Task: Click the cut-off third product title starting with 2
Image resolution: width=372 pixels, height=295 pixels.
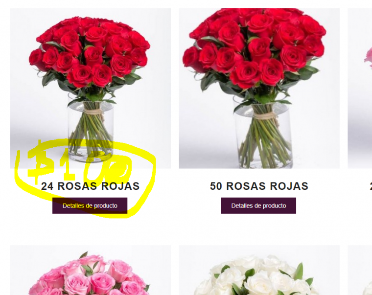Action: [x=371, y=186]
